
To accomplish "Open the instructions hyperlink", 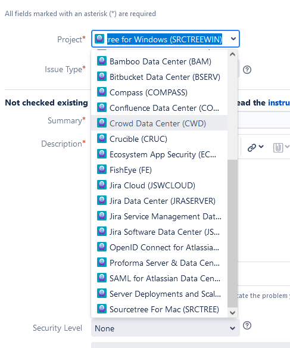I will point(279,102).
